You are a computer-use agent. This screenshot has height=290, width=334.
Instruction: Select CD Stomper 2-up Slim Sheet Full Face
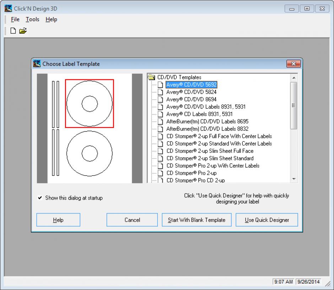tap(210, 151)
